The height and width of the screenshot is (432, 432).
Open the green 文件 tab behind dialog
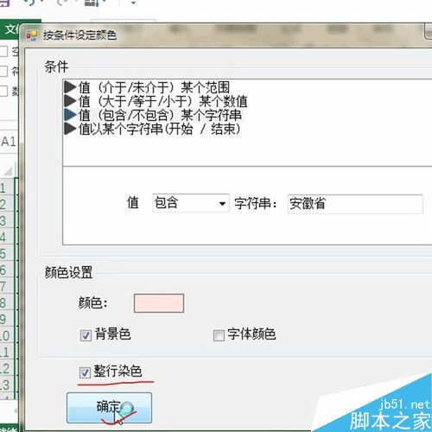(10, 29)
